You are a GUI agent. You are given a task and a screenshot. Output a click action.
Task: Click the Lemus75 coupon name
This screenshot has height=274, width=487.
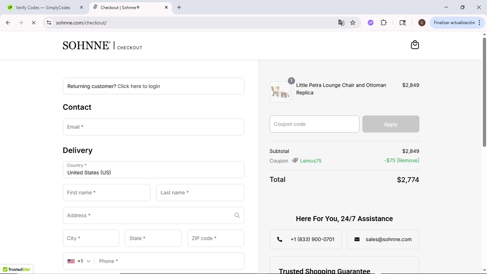311,161
